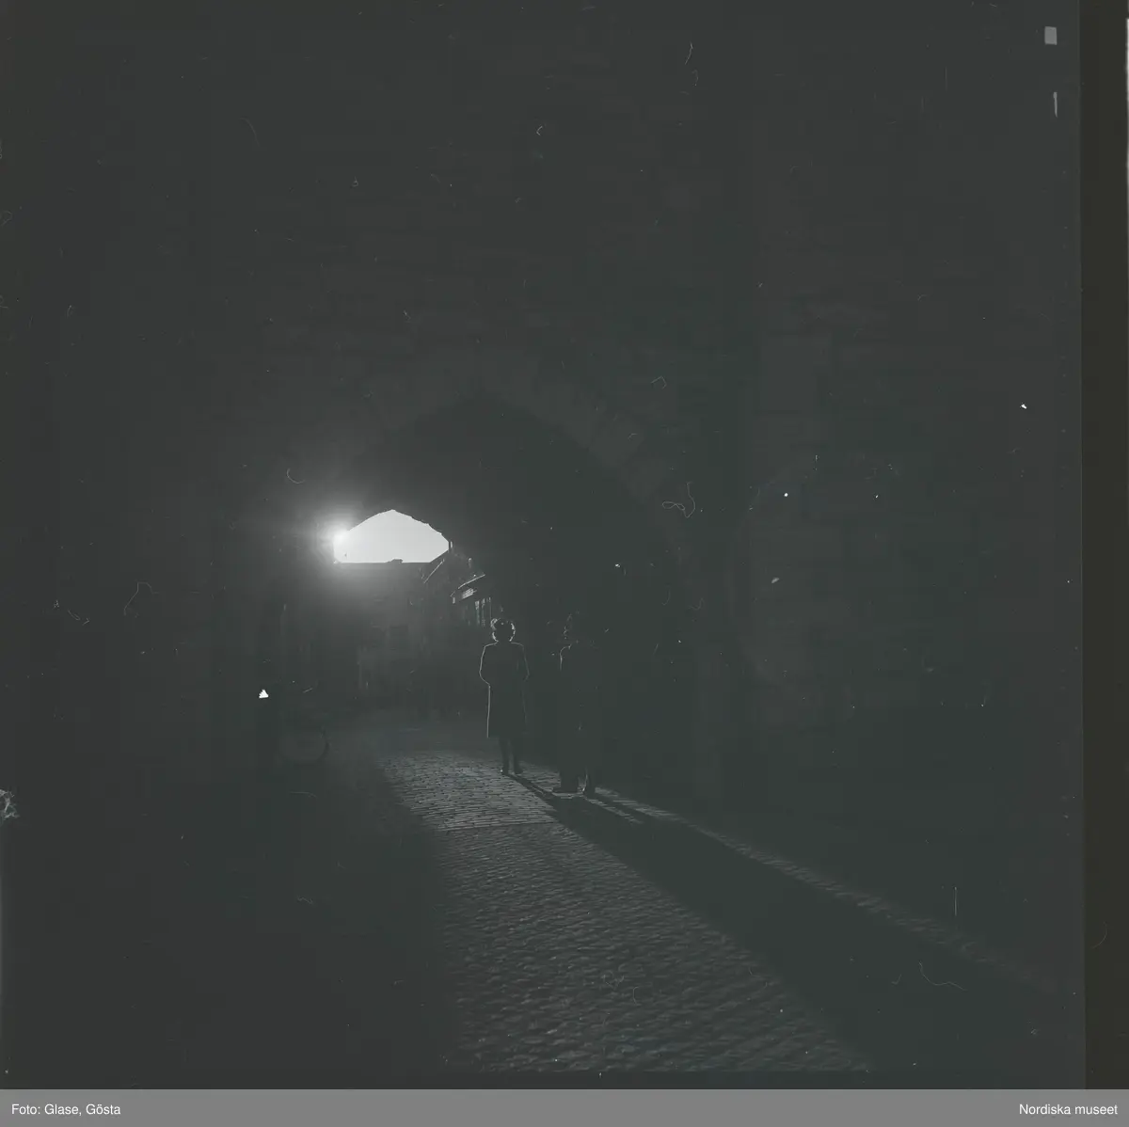Click the dark film border strip on the right

coord(1103,564)
